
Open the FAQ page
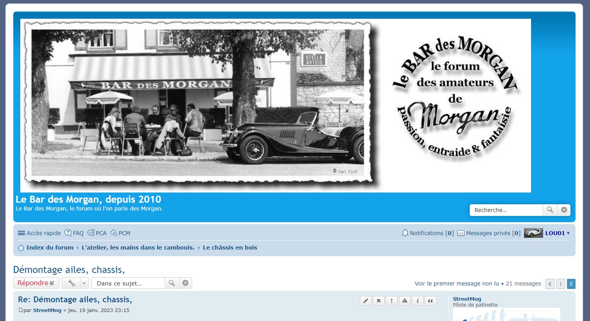(74, 233)
